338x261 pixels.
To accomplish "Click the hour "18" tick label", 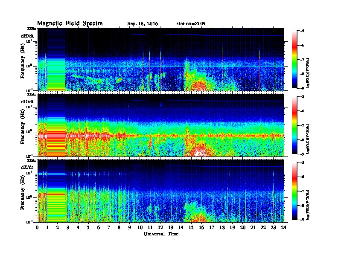I will (222, 228).
